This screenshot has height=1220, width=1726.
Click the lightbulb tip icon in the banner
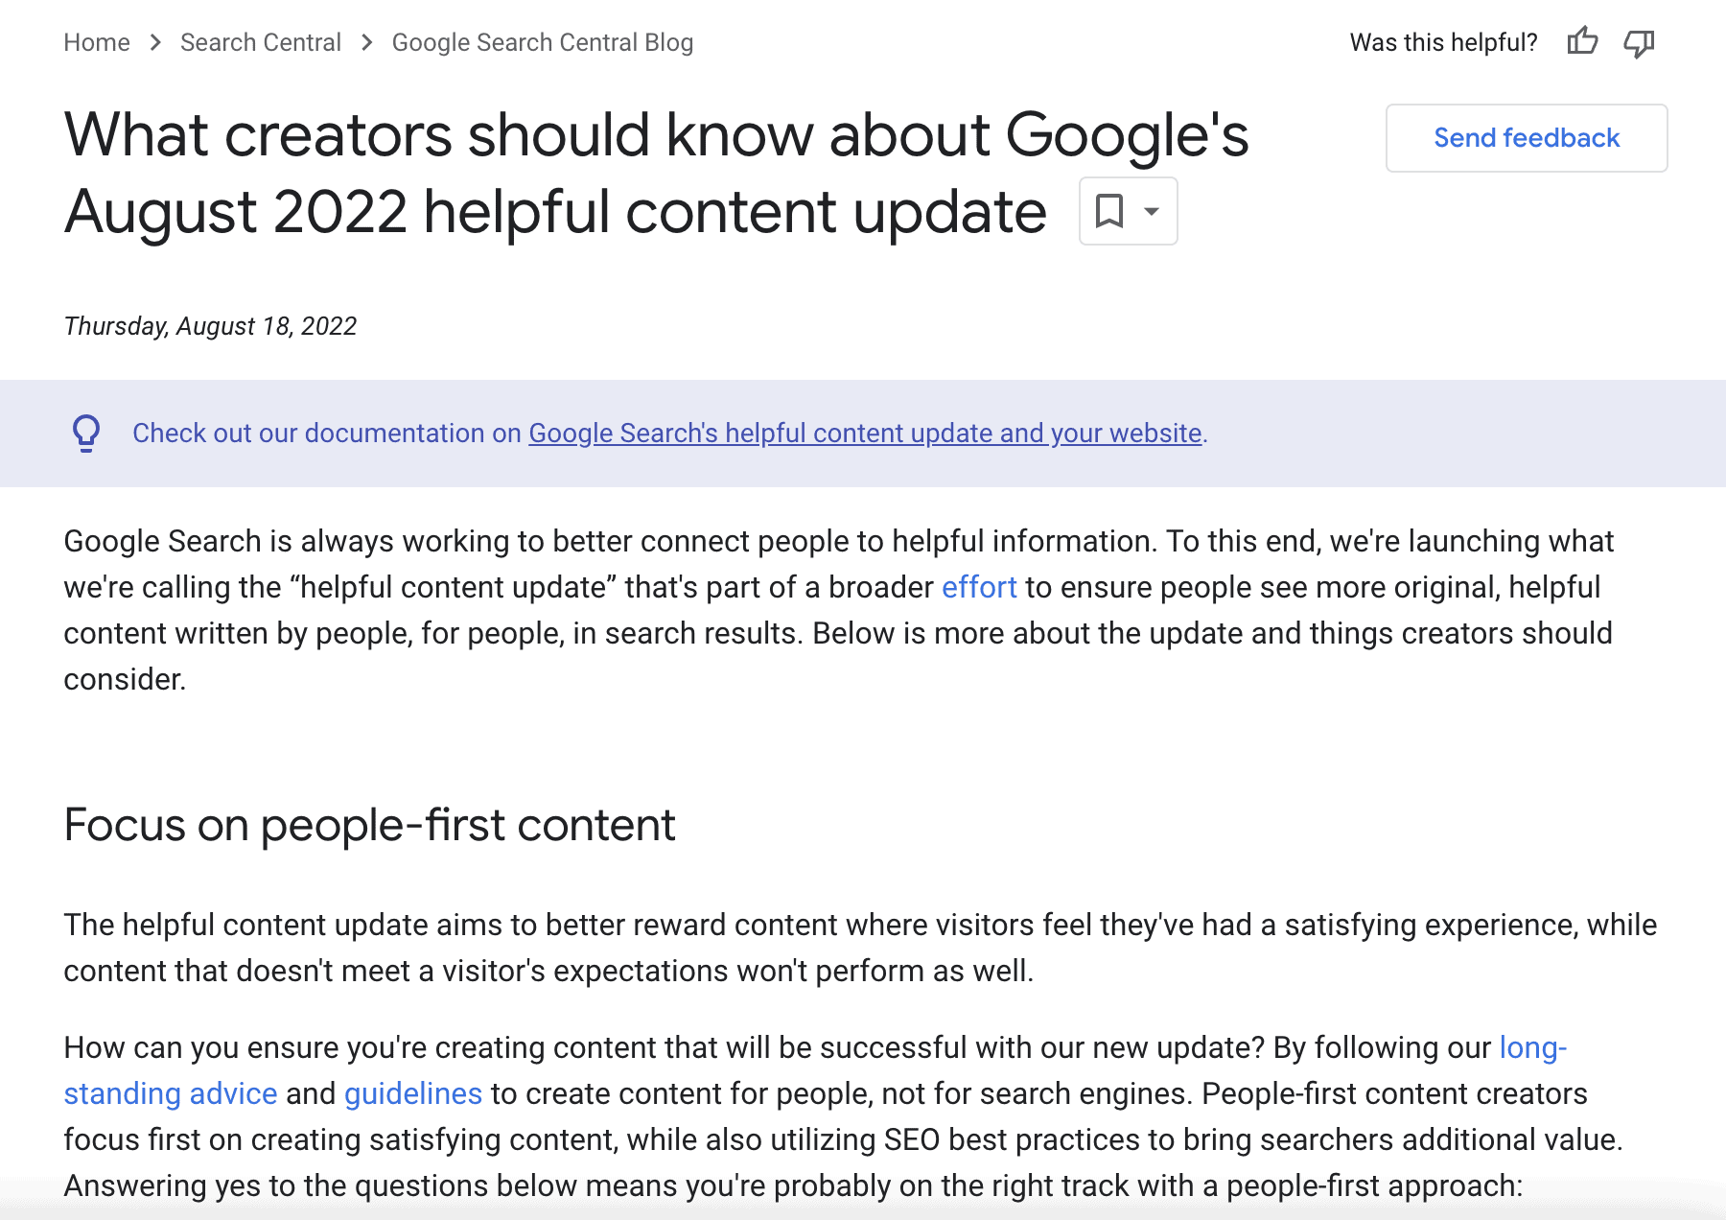coord(86,434)
